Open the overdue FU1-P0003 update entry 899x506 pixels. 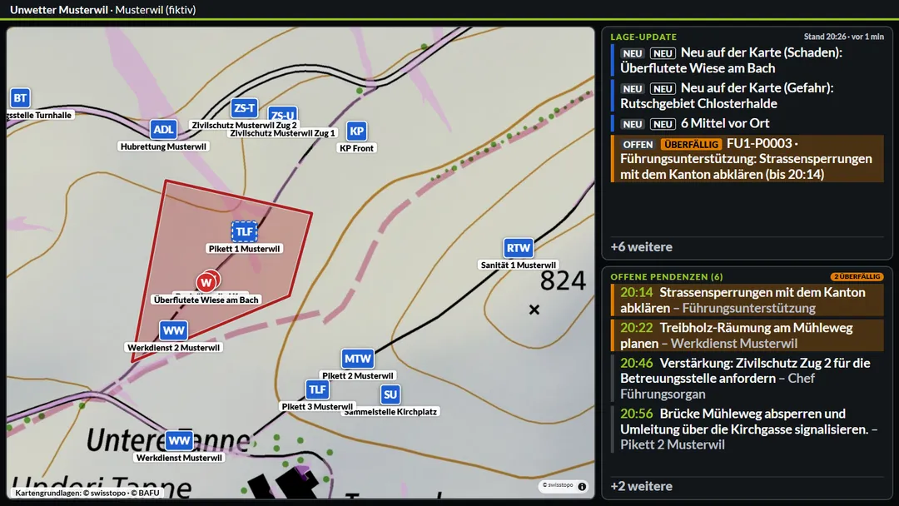coord(748,159)
